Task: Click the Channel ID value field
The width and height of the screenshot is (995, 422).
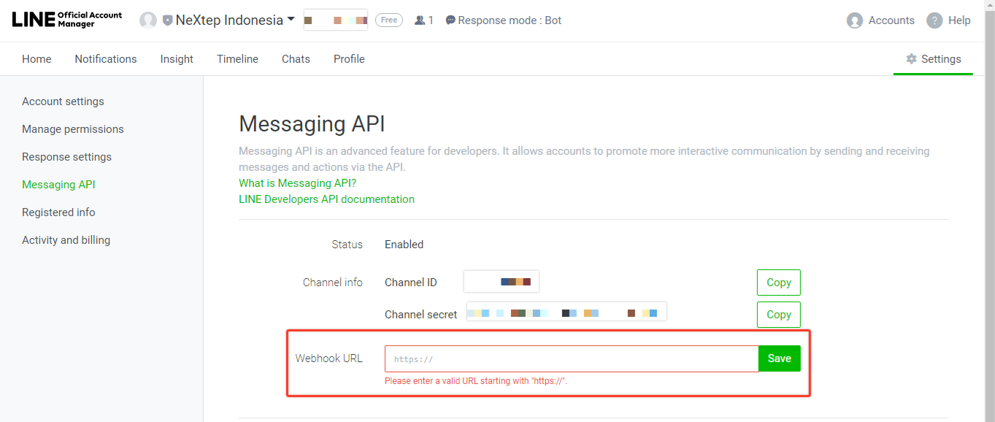Action: click(x=502, y=282)
